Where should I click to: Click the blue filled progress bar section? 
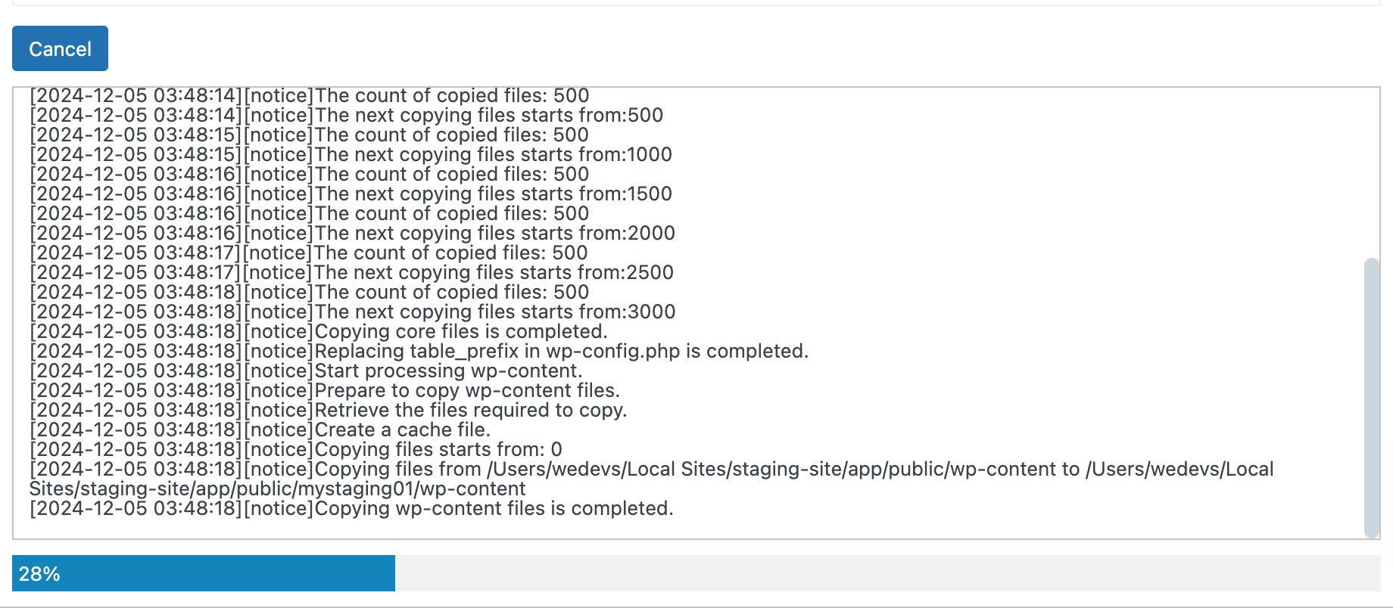pos(204,573)
